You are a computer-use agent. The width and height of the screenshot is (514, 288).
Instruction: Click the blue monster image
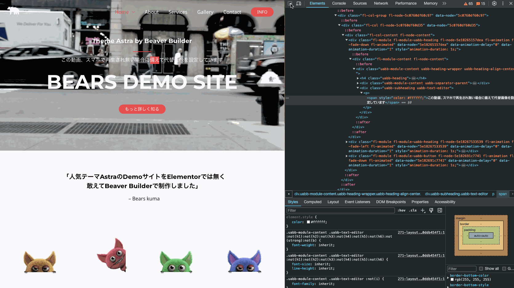[244, 261]
